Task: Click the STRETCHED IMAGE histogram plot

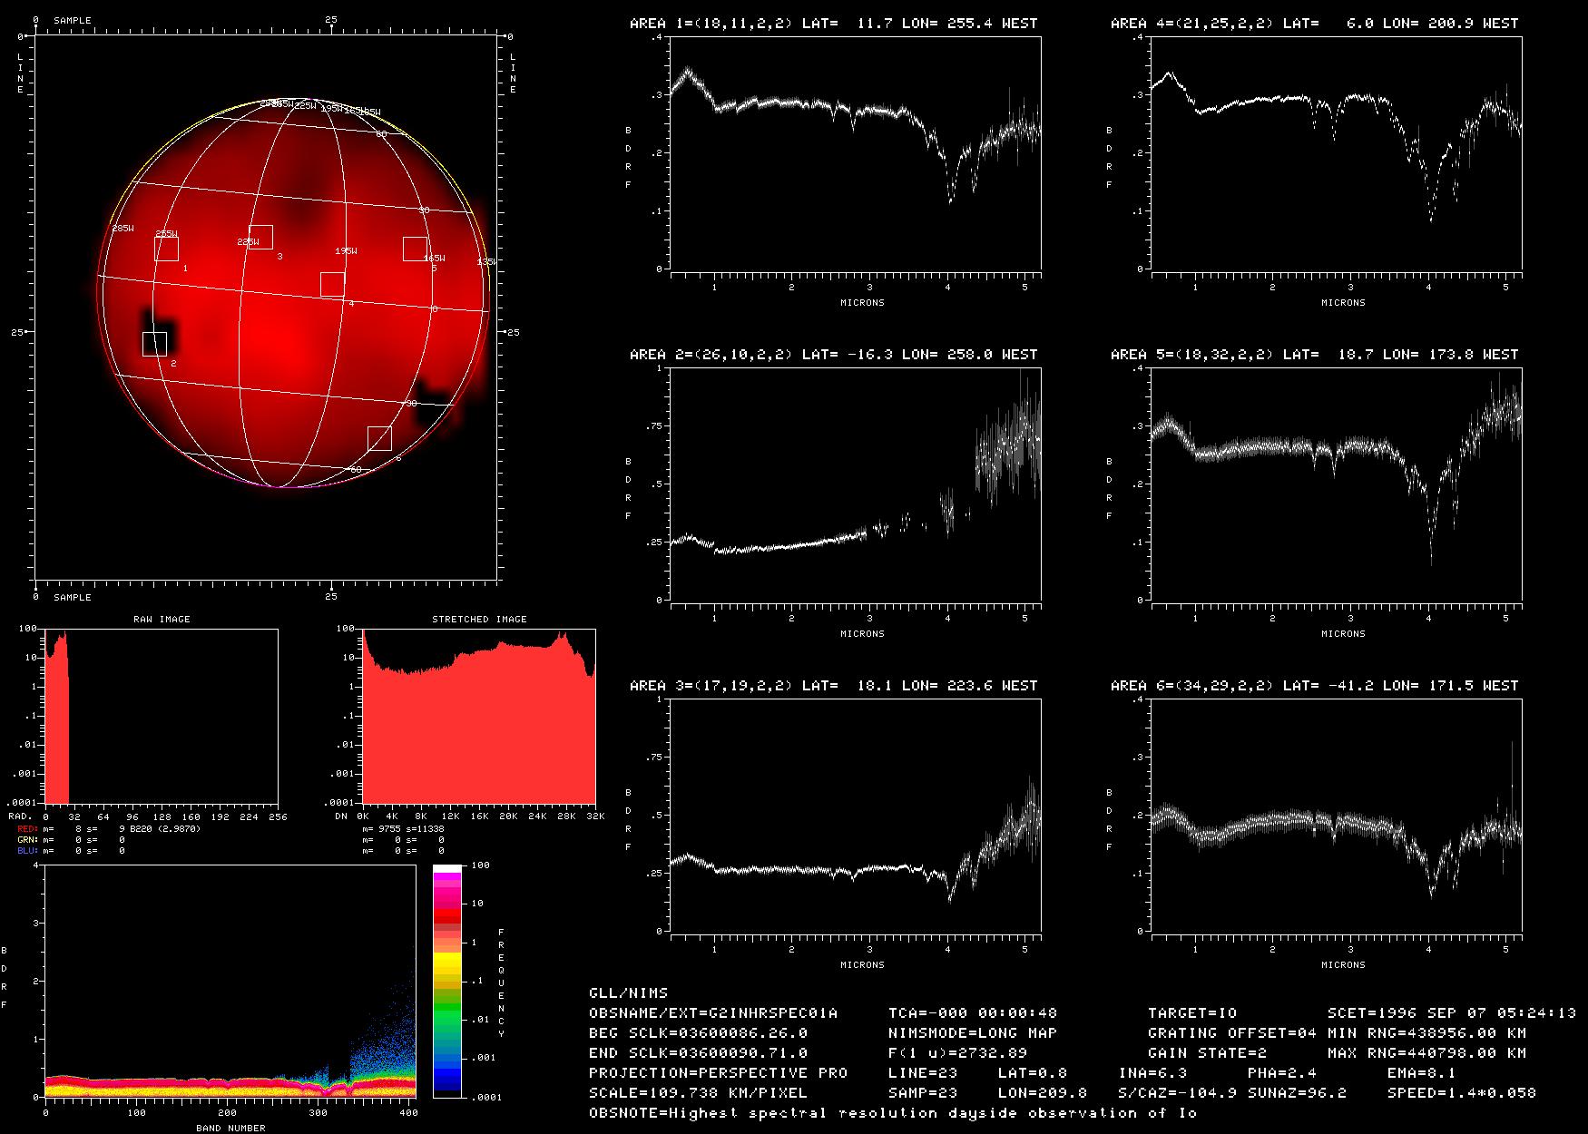Action: click(x=479, y=716)
